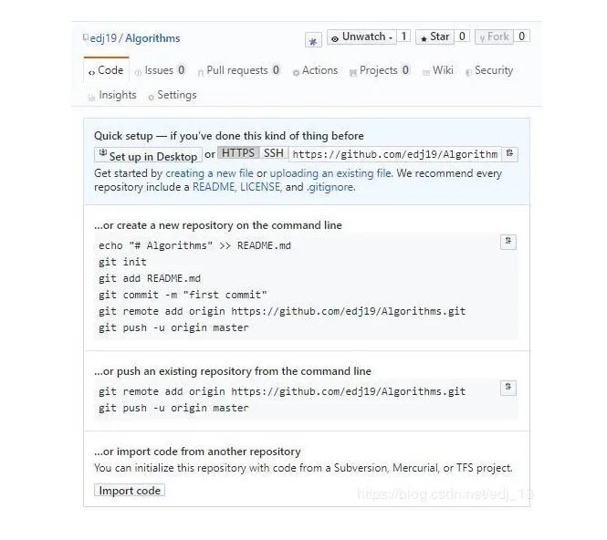Viewport: 607px width, 540px height.
Task: Open the stargazers count
Action: coord(462,36)
